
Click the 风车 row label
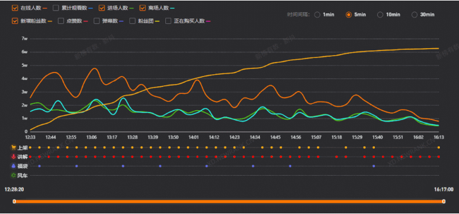(23, 176)
